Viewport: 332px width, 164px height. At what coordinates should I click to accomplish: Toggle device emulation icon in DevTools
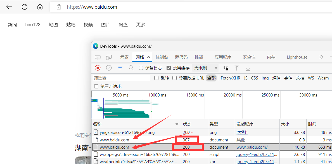tap(109, 57)
